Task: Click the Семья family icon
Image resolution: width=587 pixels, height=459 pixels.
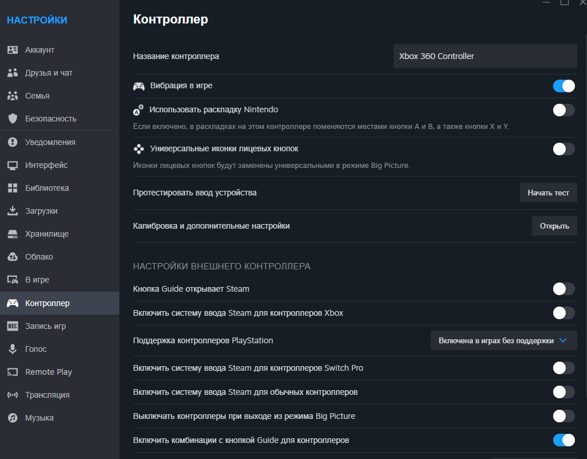Action: (x=13, y=96)
